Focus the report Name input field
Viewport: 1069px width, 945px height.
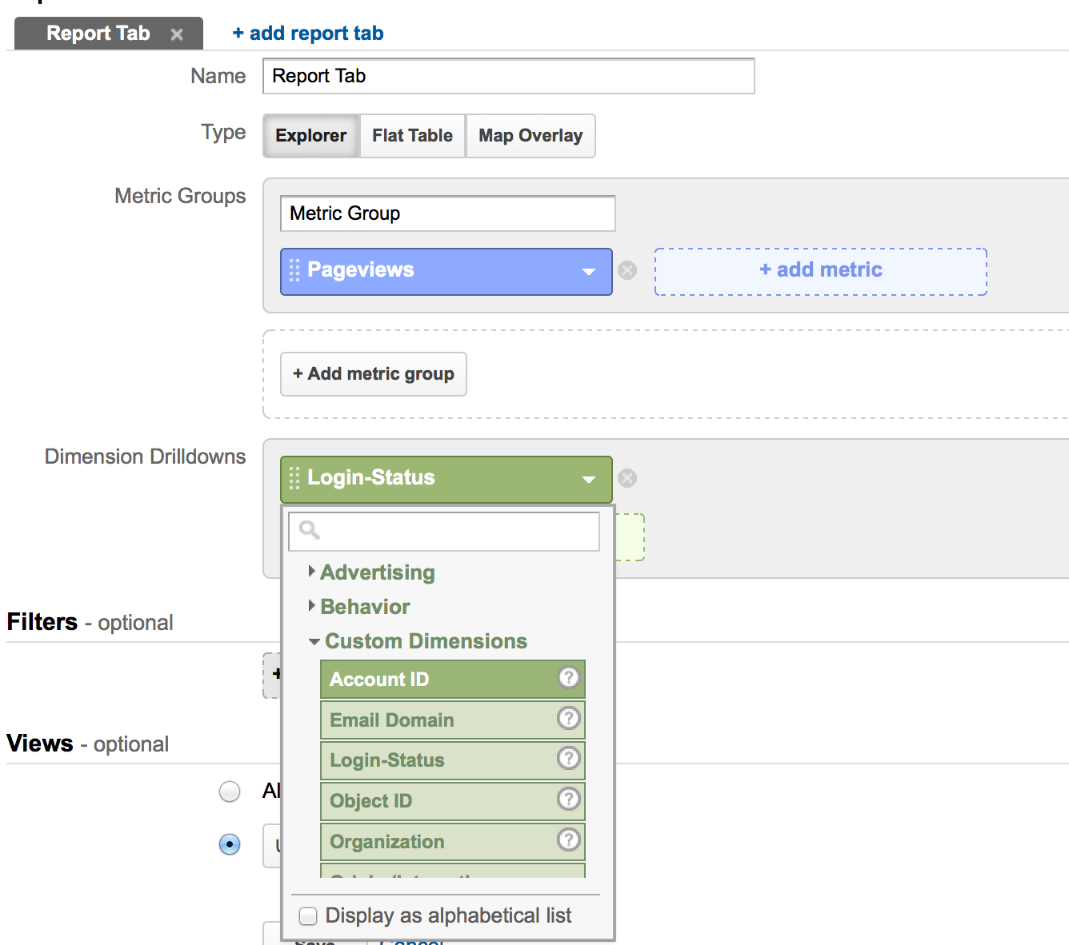pyautogui.click(x=509, y=76)
